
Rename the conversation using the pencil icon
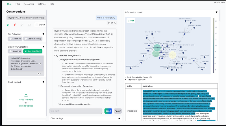(22, 25)
